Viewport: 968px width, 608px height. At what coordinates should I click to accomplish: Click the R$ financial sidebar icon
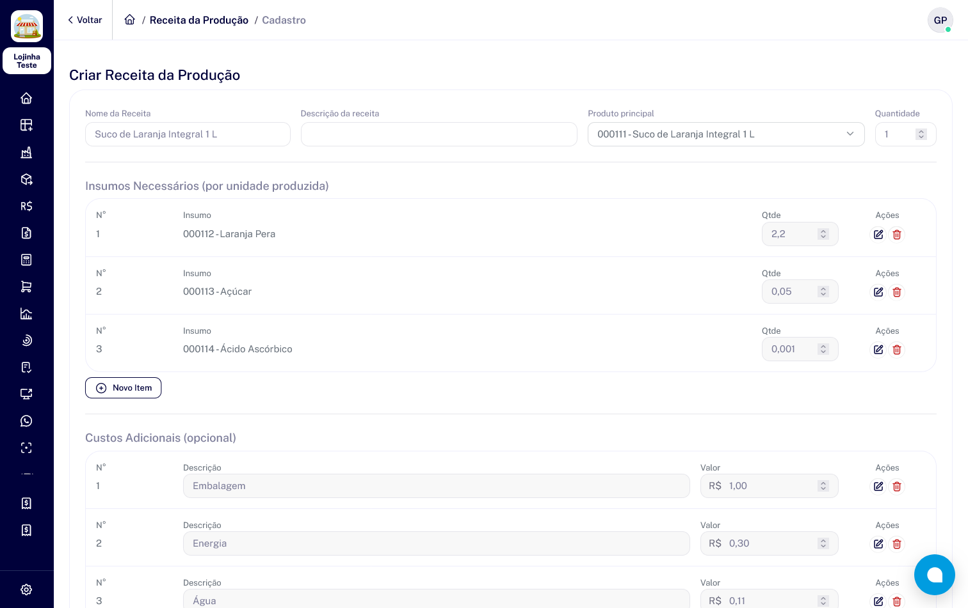tap(26, 206)
